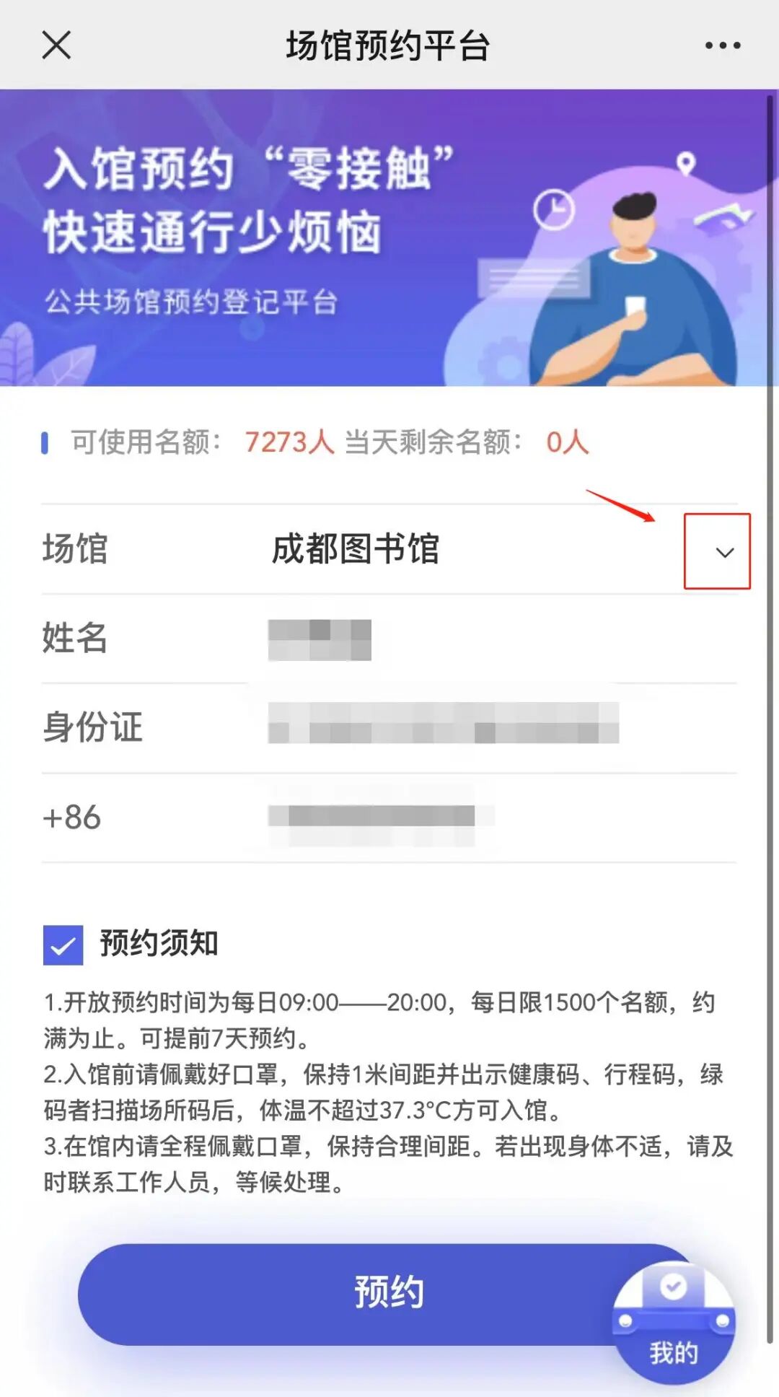This screenshot has height=1397, width=779.
Task: Click the vertical scrollbar on right edge
Action: (770, 722)
